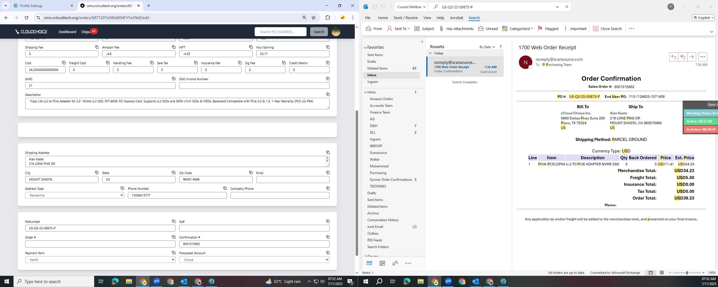Switch to Outlook Mail view icon
Image resolution: width=718 pixels, height=287 pixels.
369,263
